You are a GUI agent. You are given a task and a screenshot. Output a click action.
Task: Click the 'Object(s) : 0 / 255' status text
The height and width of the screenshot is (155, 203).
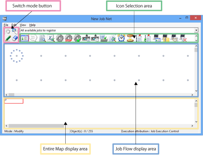82,131
